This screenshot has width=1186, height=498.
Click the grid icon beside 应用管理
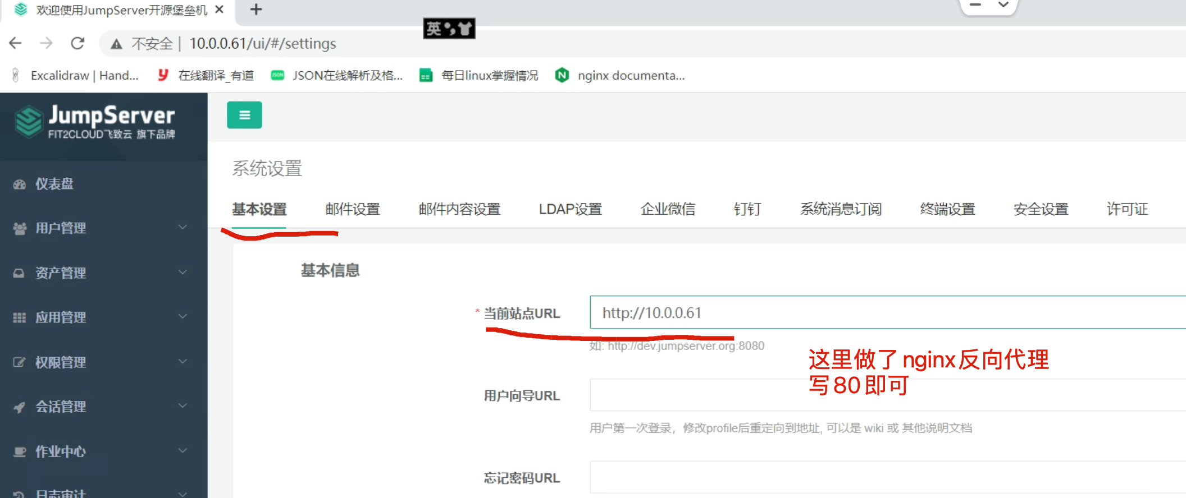pyautogui.click(x=20, y=317)
